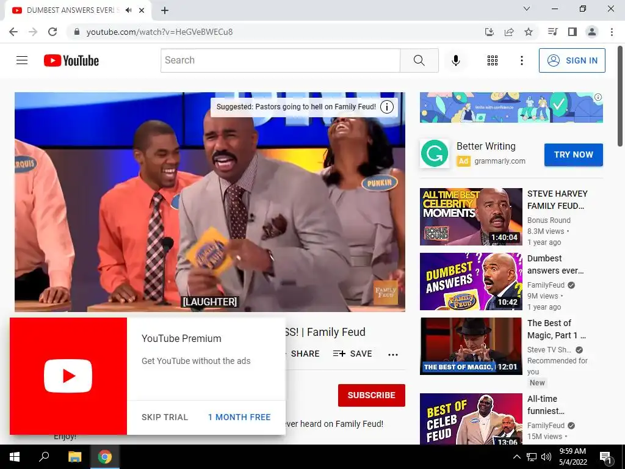
Task: Mute the tab via the speaker icon
Action: (128, 10)
